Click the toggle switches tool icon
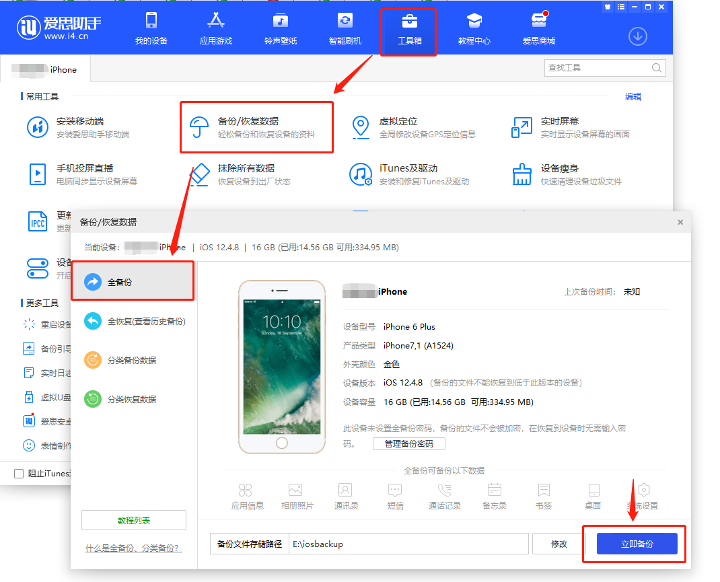This screenshot has width=720, height=582. coord(38,268)
